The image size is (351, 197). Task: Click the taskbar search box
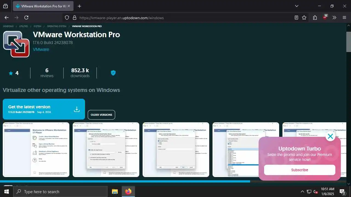[60, 192]
